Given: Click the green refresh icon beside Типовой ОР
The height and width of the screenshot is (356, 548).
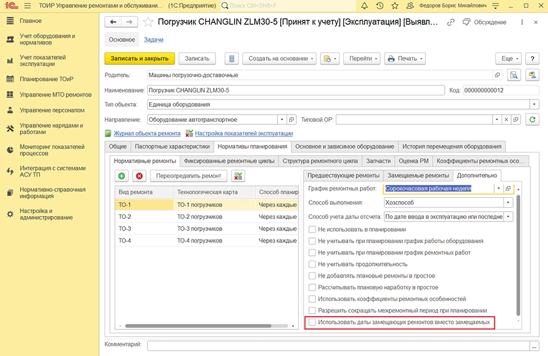Looking at the screenshot, I should coord(532,119).
